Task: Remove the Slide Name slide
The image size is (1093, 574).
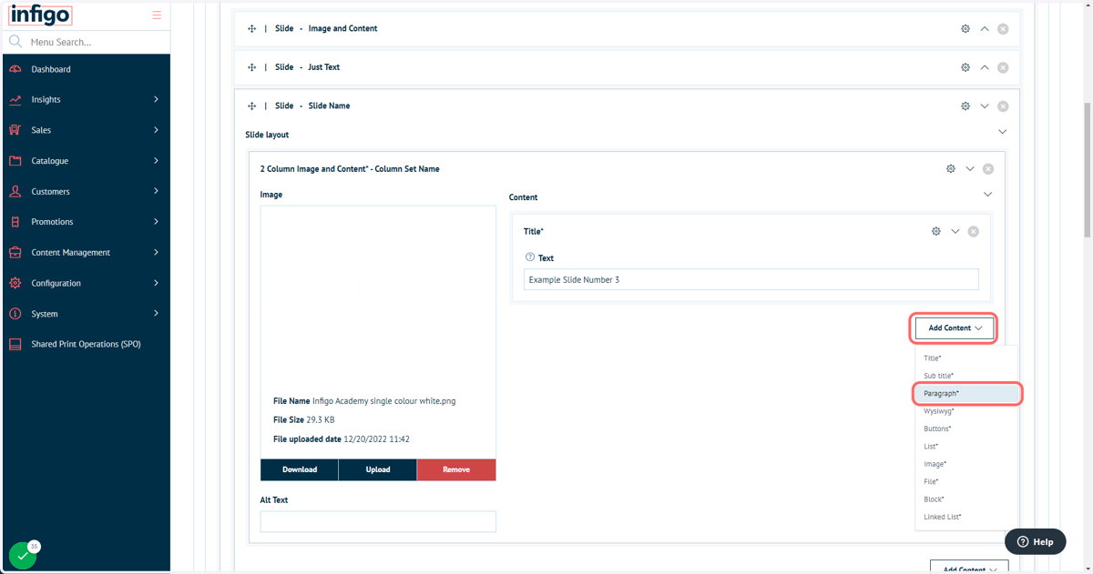Action: pyautogui.click(x=1003, y=106)
